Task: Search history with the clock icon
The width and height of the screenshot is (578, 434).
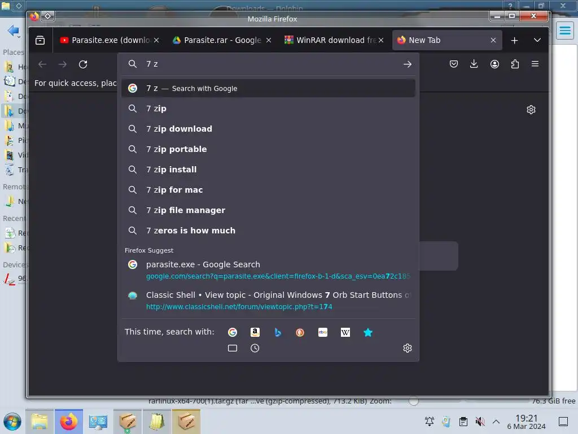Action: (255, 348)
